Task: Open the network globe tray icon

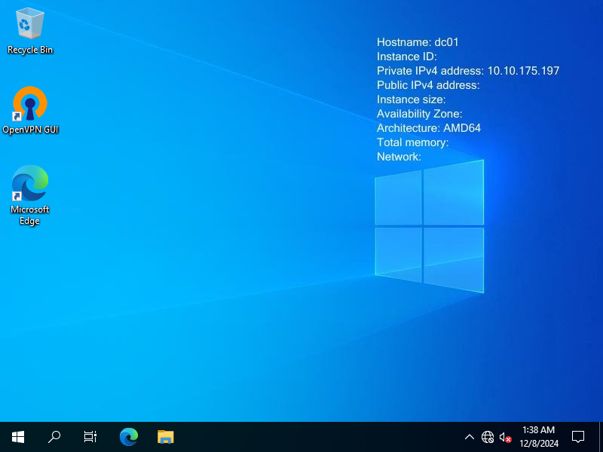Action: tap(488, 437)
